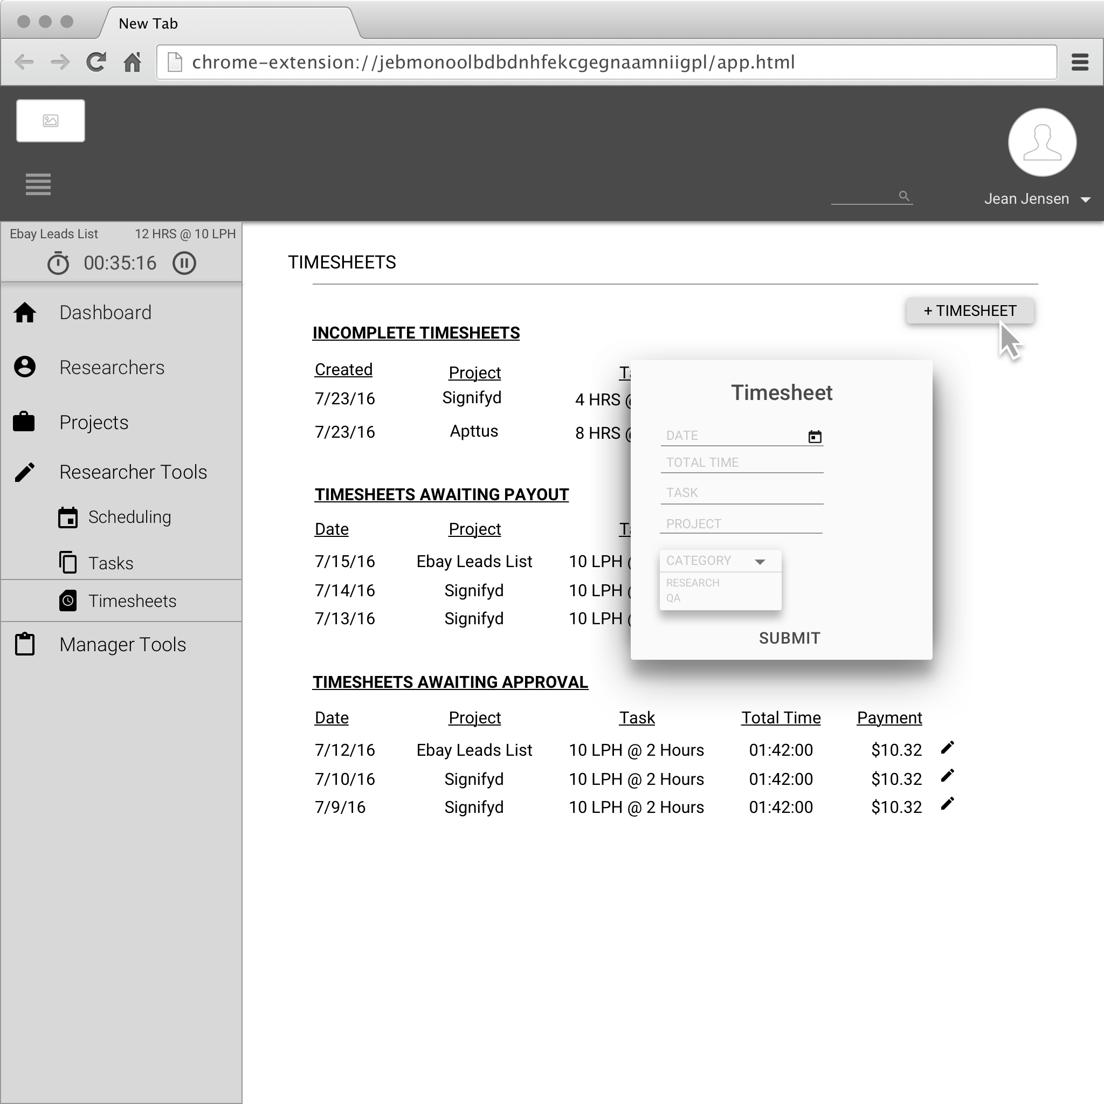Edit the 7/12/16 Ebay Leads List timesheet
Viewport: 1104px width, 1104px height.
(947, 748)
